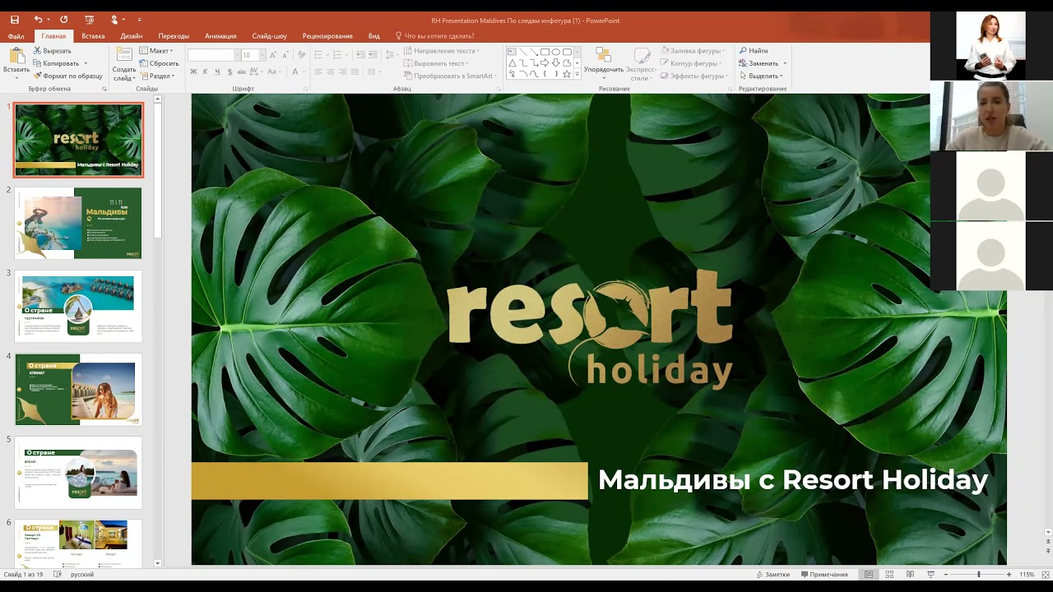Expand the shapes gallery more arrow
1053x592 pixels.
point(577,74)
